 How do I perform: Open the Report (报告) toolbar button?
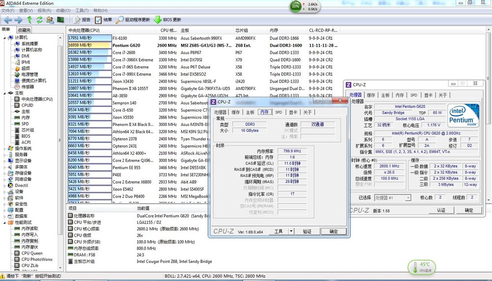pyautogui.click(x=82, y=20)
